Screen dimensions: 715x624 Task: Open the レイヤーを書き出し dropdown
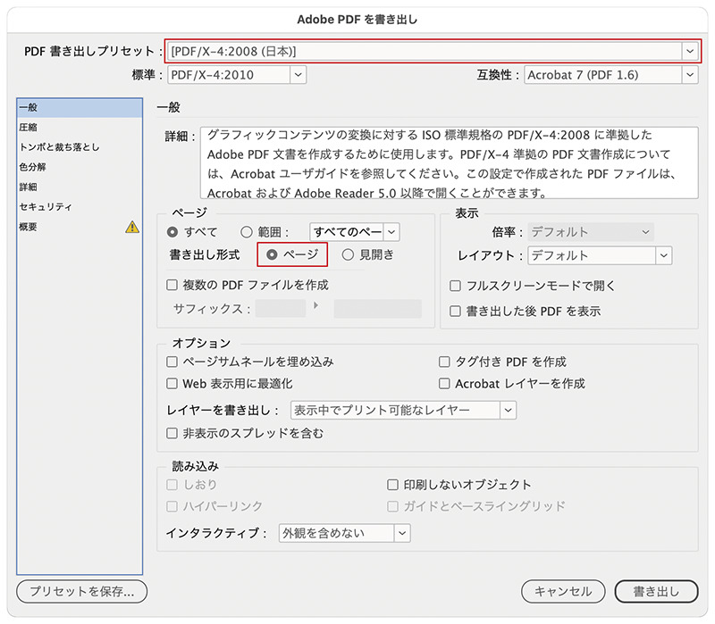403,411
